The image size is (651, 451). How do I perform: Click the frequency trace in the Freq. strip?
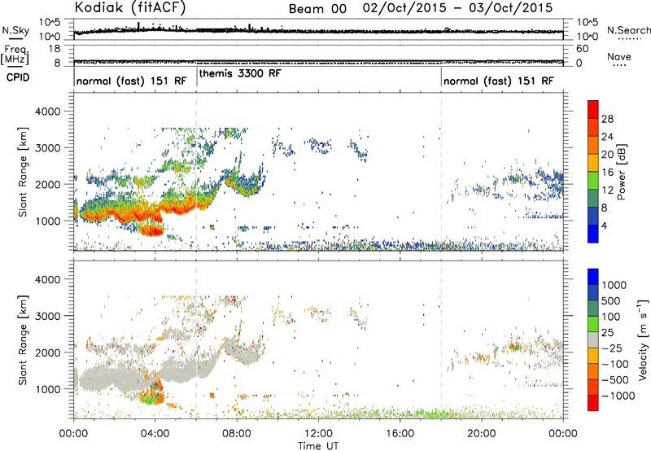coord(318,63)
